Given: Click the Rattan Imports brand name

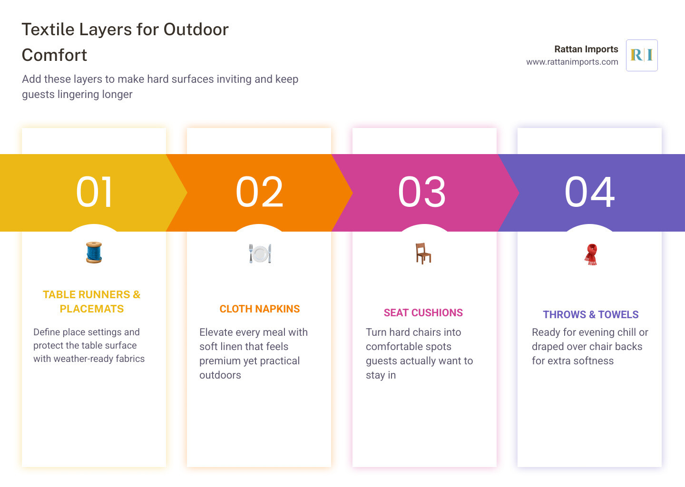Looking at the screenshot, I should click(x=586, y=49).
